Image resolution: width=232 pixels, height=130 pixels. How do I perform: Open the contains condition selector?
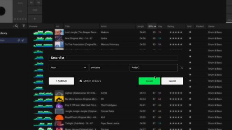click(x=109, y=68)
